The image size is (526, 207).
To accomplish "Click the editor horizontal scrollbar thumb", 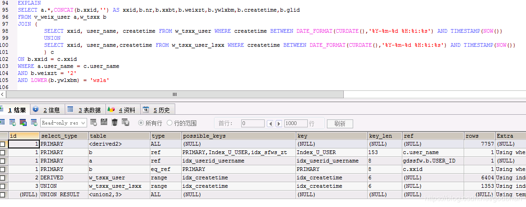I will pyautogui.click(x=174, y=95).
